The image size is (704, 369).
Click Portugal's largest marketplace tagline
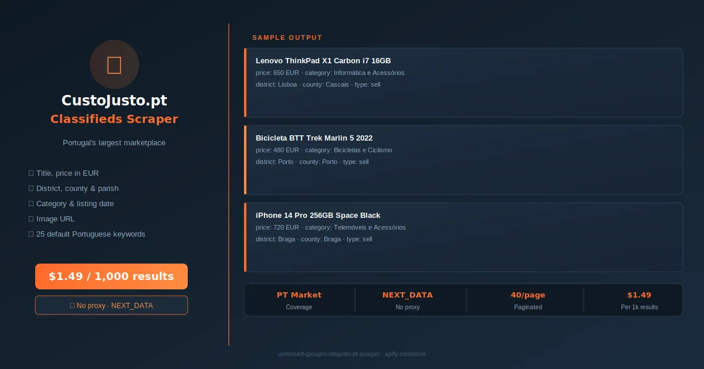click(x=114, y=143)
